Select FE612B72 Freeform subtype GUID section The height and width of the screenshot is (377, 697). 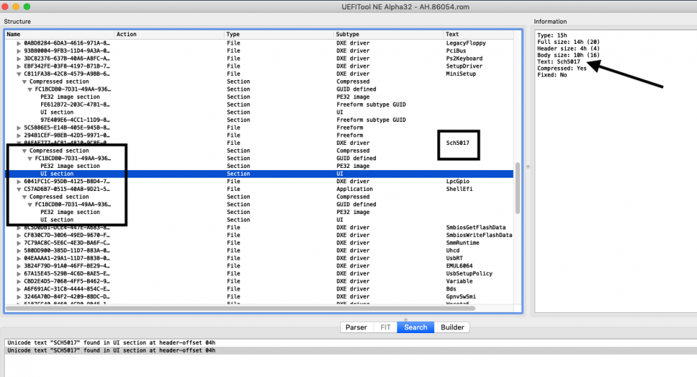259,105
